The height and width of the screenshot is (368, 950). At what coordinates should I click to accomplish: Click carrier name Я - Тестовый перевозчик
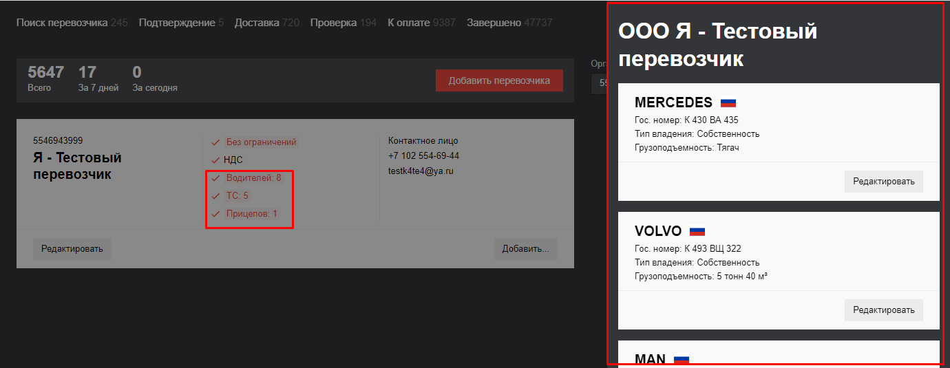(x=77, y=166)
